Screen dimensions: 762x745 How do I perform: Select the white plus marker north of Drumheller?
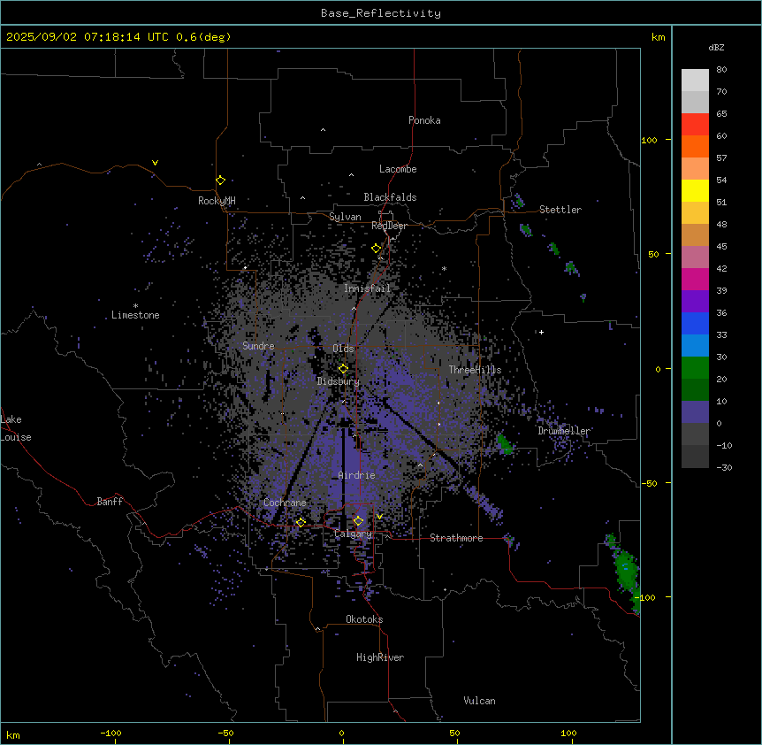pyautogui.click(x=541, y=332)
